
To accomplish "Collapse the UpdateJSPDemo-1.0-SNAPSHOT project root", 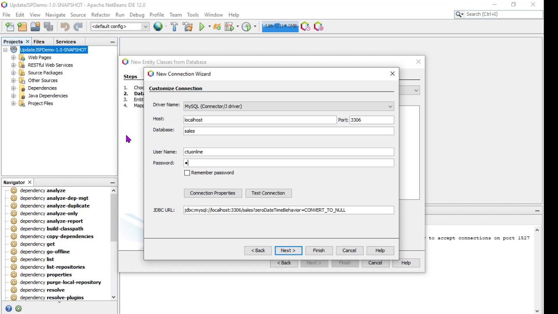I will tap(6, 50).
